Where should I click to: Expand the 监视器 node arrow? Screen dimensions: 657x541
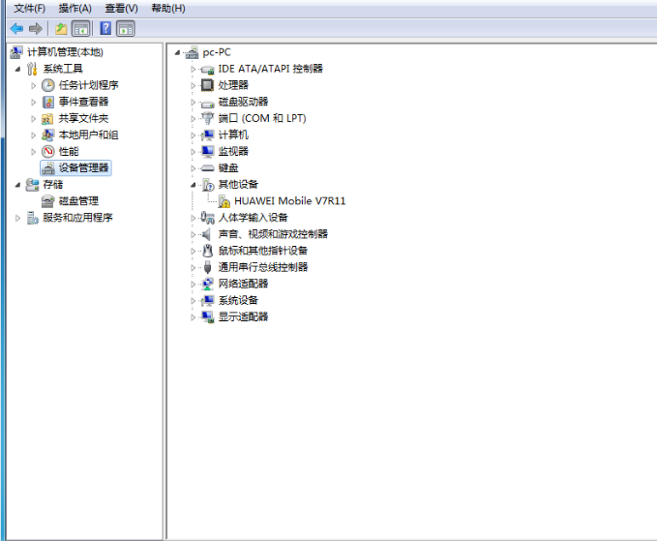(194, 152)
